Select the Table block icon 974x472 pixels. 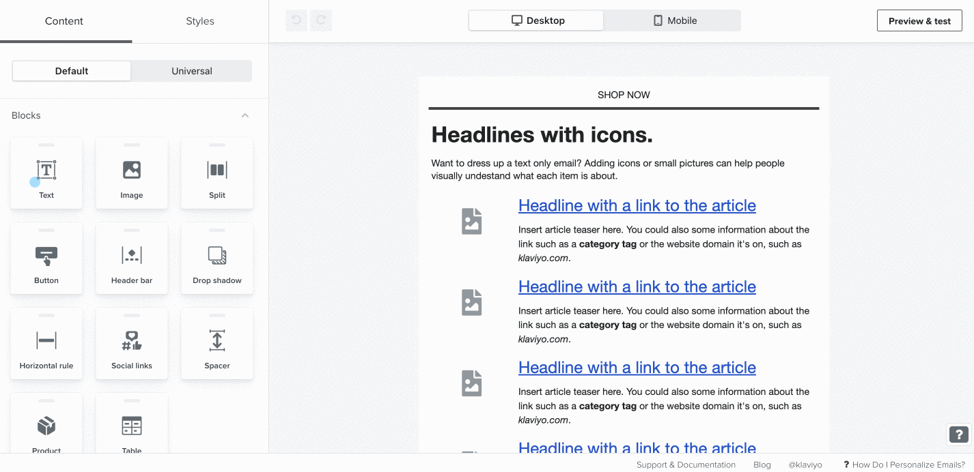click(132, 426)
